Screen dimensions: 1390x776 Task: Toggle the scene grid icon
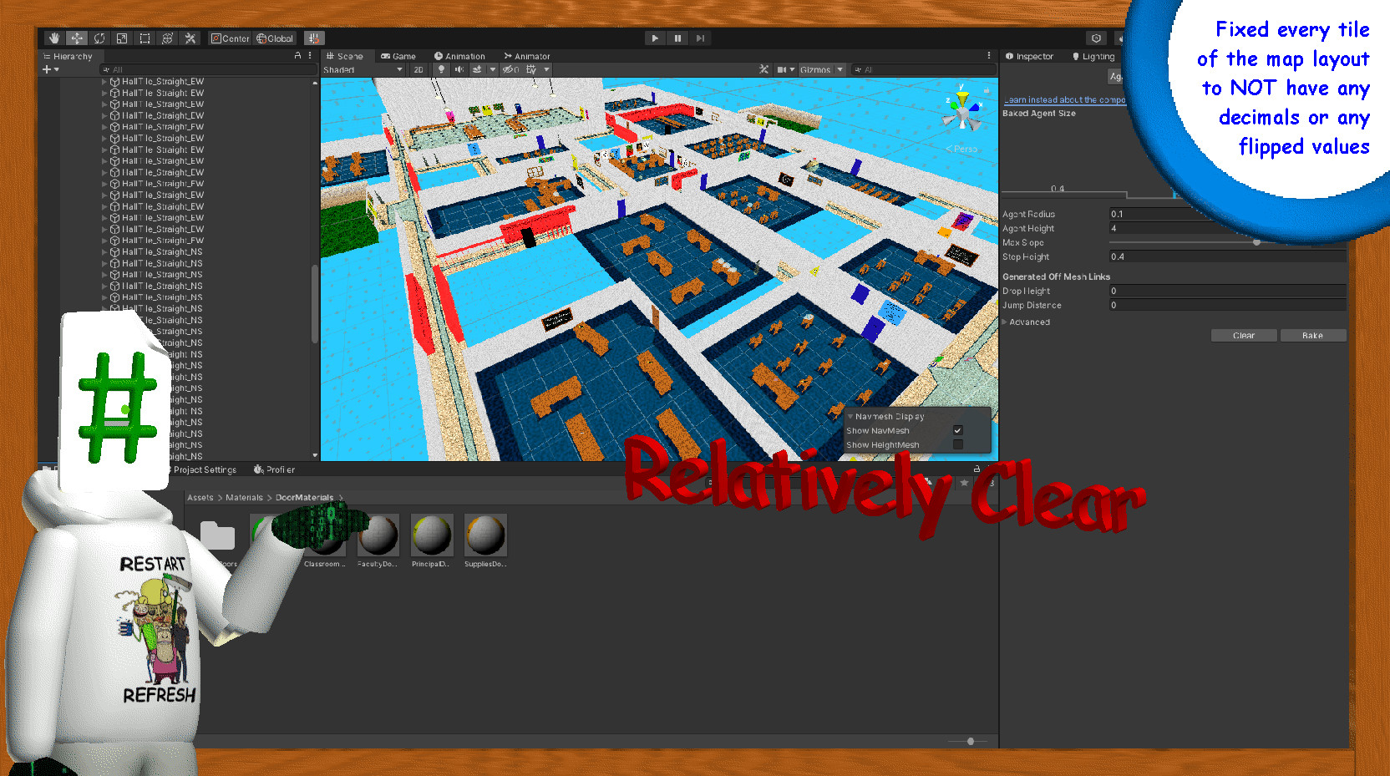531,69
